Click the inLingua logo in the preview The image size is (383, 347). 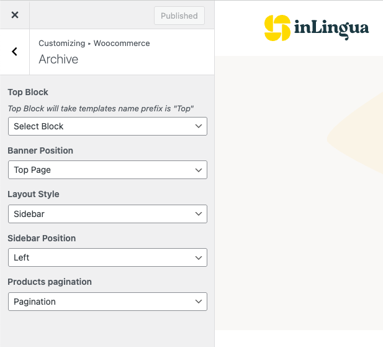click(316, 28)
